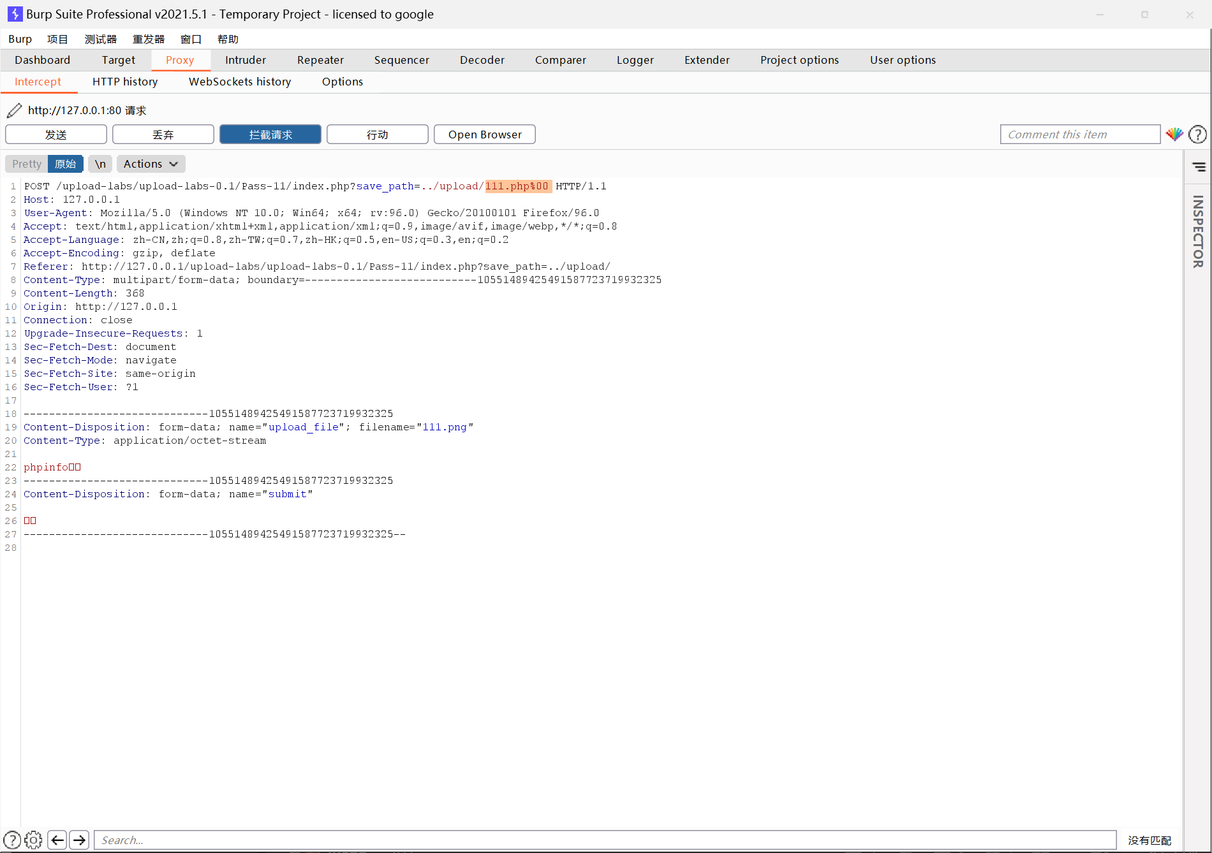Open the proxy Options sub-tab
This screenshot has height=853, width=1212.
point(343,82)
